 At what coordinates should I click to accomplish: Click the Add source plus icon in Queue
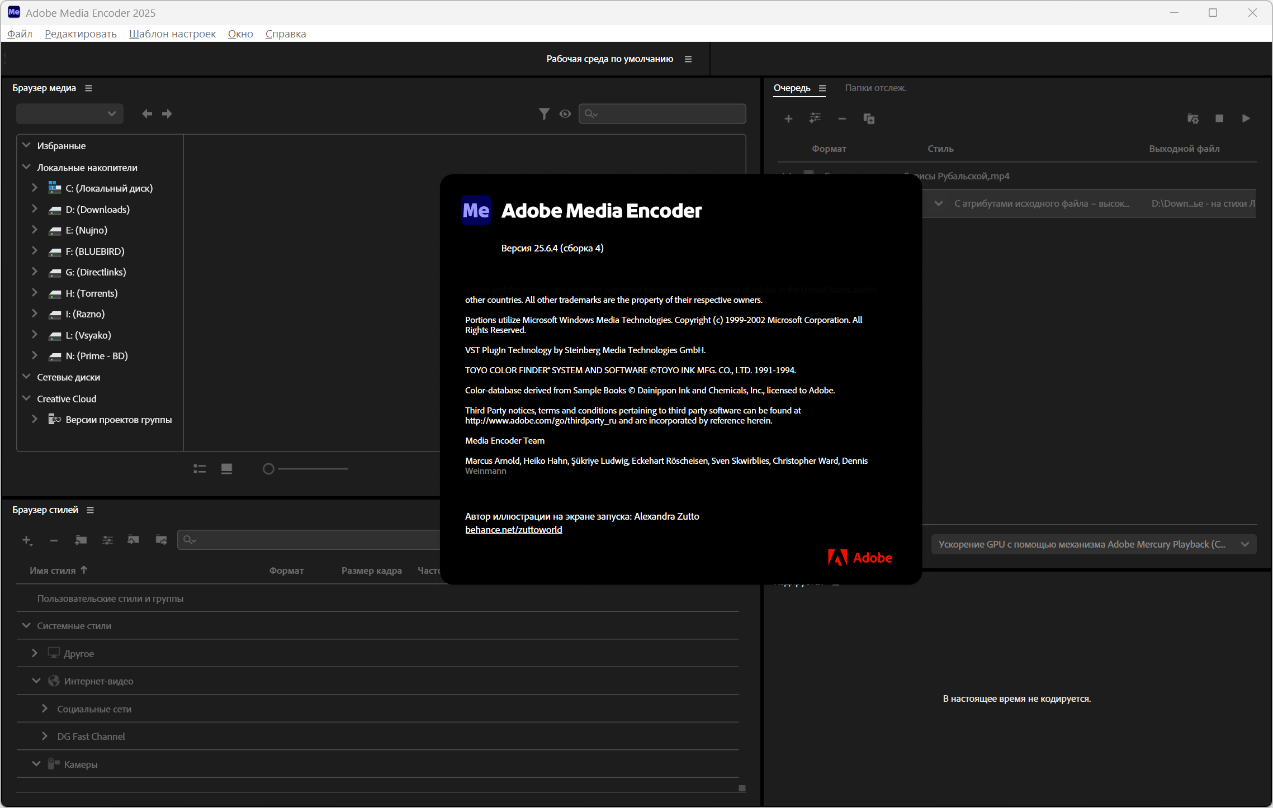point(788,118)
